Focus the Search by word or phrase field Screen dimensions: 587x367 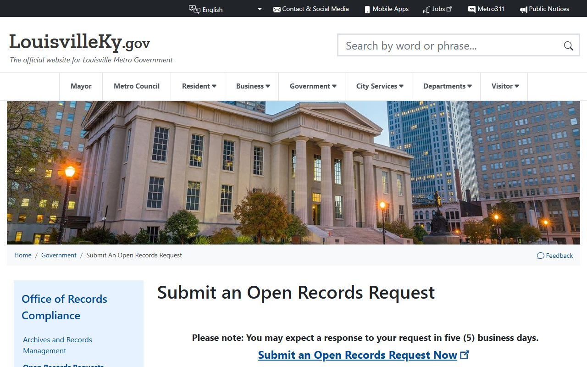click(452, 45)
